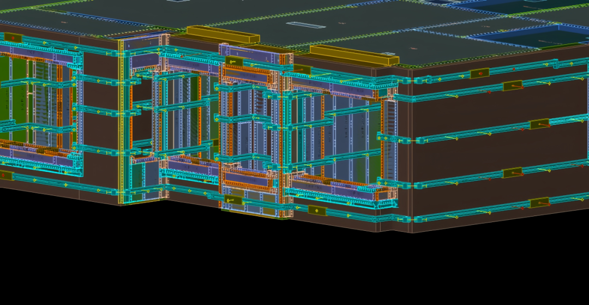Select topmost olive connector plate on right wall
Viewport: 589px width, 305px height.
click(x=480, y=73)
